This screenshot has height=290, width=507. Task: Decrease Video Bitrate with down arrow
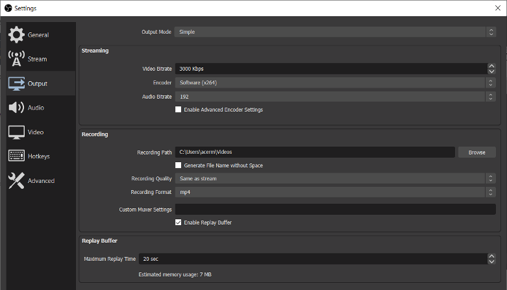[491, 71]
